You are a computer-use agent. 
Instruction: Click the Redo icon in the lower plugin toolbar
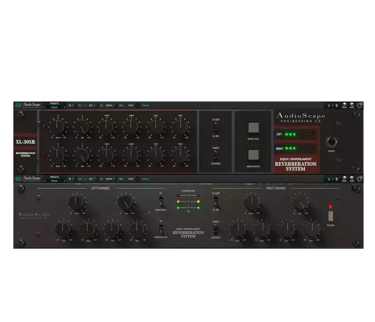pos(352,179)
